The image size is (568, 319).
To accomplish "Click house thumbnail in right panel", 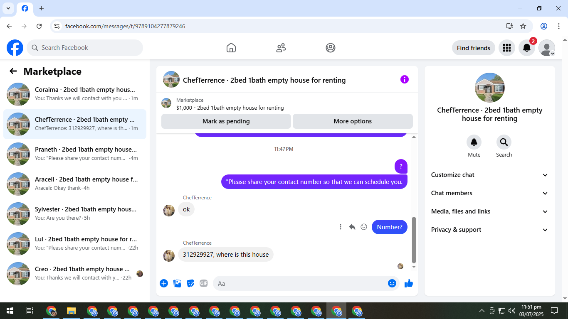I will (x=490, y=88).
